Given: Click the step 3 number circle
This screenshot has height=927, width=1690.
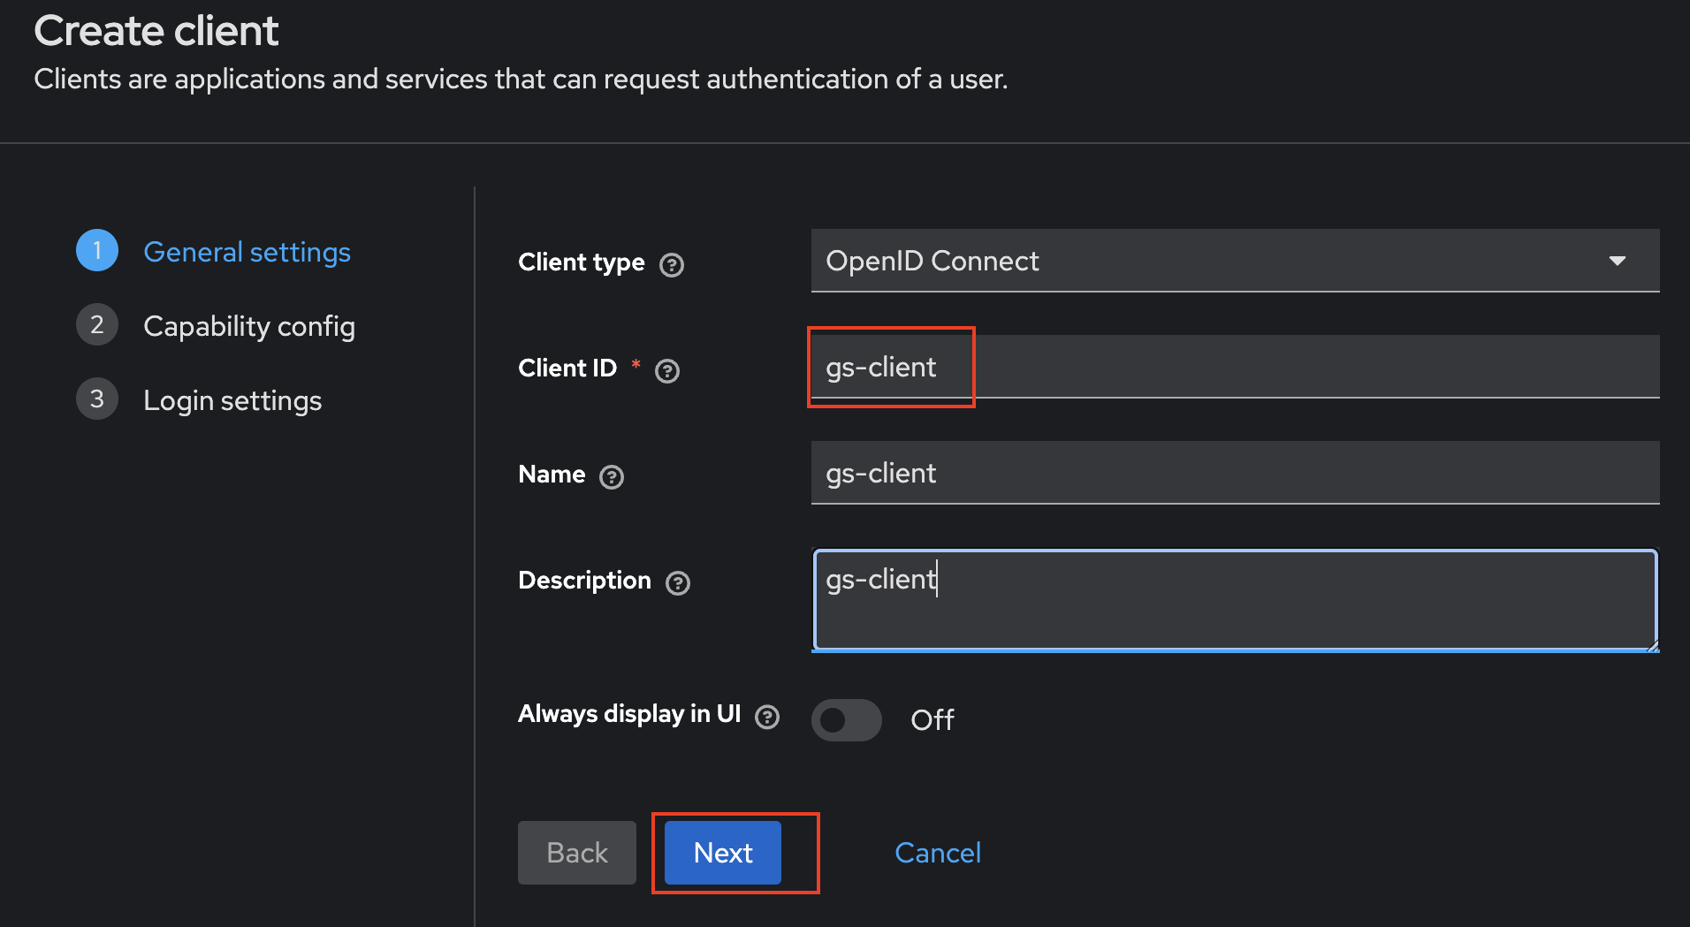Looking at the screenshot, I should pos(97,399).
